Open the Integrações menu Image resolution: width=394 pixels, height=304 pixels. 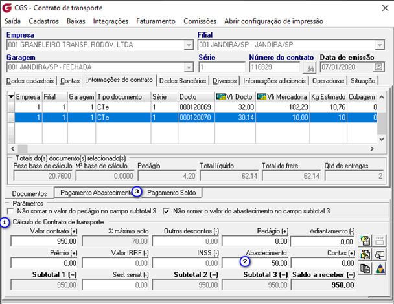(111, 21)
